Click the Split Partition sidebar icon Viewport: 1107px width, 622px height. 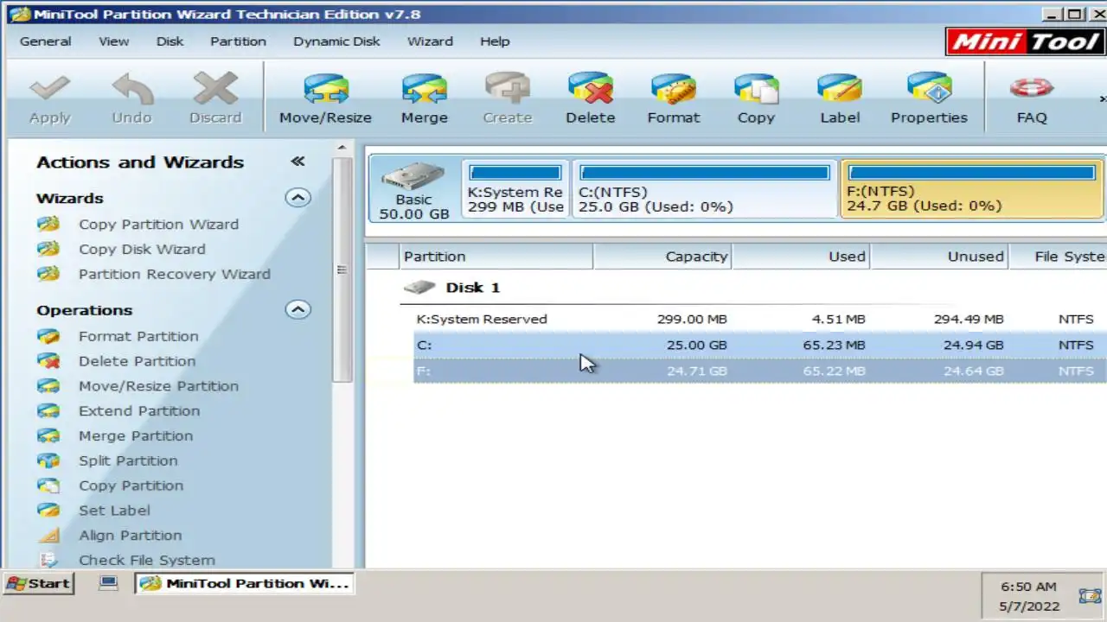(x=48, y=461)
